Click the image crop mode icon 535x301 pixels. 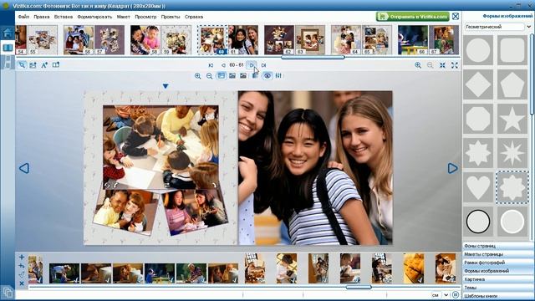243,76
